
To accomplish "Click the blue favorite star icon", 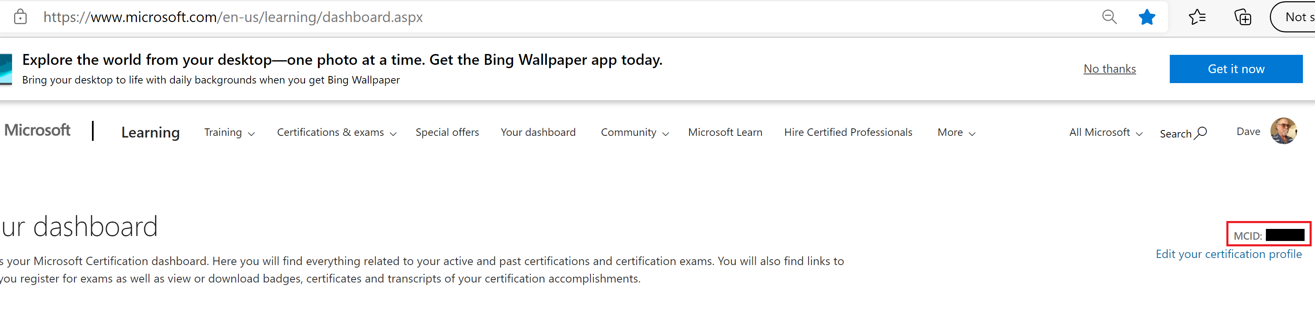I will (x=1146, y=17).
